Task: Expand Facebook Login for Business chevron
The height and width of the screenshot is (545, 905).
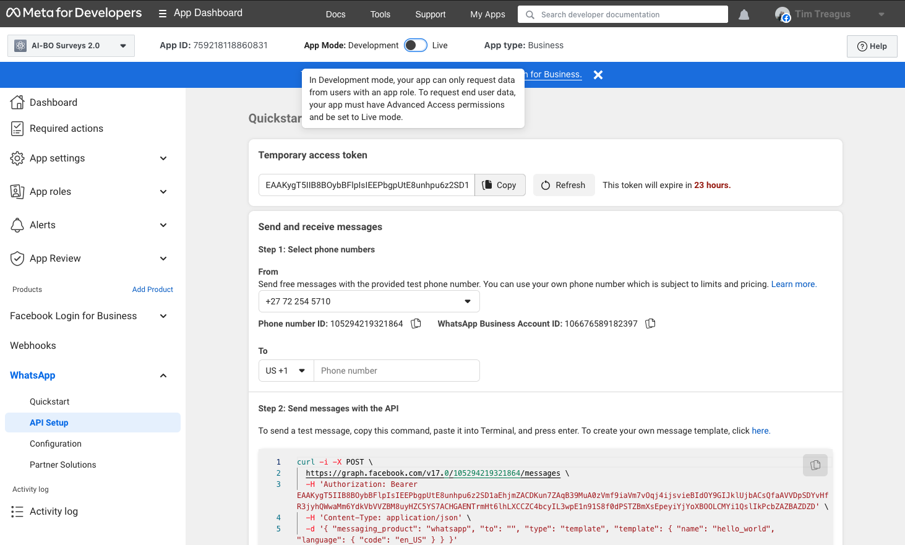Action: point(163,316)
